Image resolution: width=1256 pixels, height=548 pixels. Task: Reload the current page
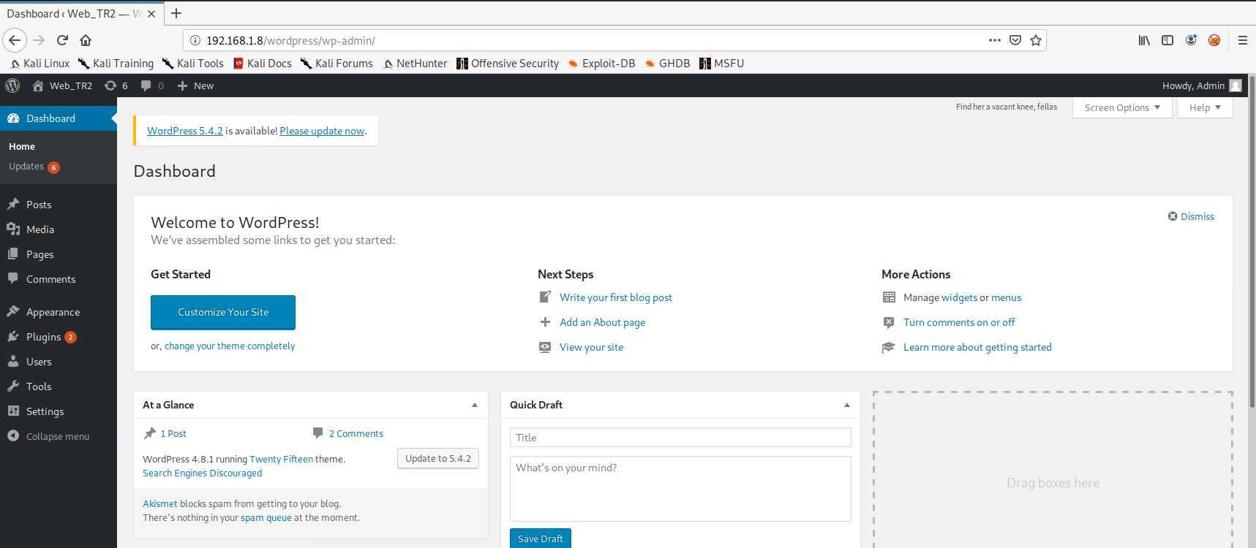click(62, 40)
